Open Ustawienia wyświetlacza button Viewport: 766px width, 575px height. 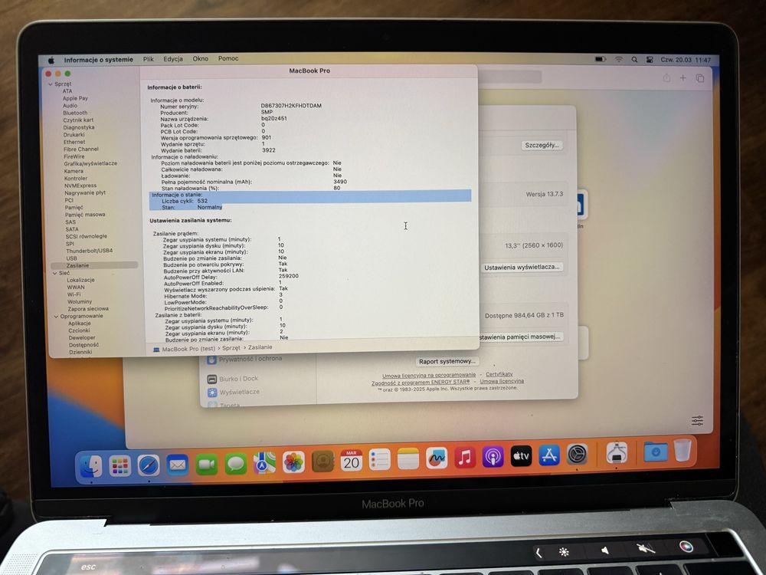522,267
